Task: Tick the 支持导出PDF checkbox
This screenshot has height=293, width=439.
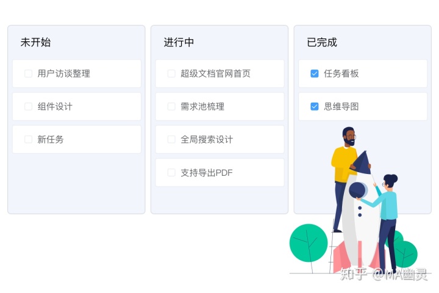Action: [x=171, y=172]
